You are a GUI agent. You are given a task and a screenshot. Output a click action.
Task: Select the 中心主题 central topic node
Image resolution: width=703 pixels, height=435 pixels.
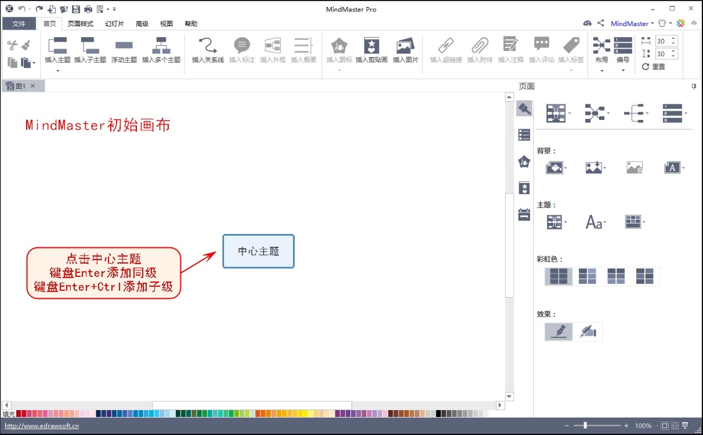[x=259, y=251]
